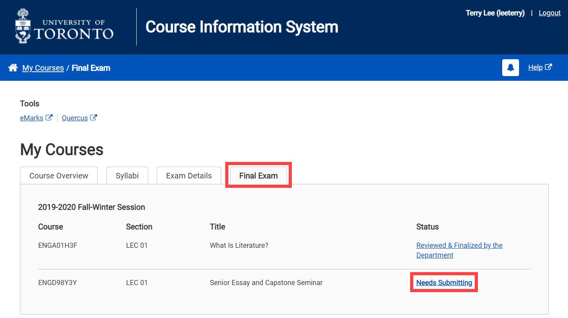Open notifications bell icon
Screen dimensions: 568x318
click(510, 67)
